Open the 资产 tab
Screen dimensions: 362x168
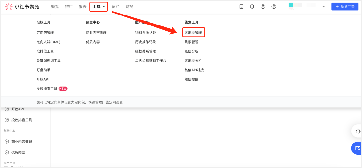[116, 7]
